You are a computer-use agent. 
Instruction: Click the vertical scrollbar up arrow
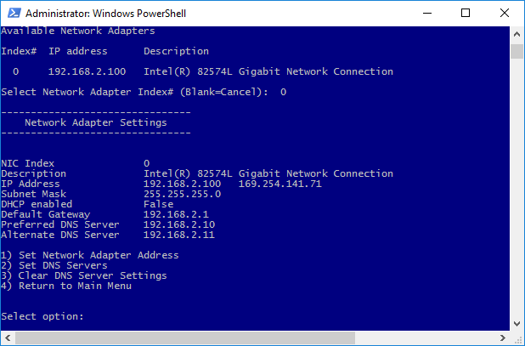coord(517,34)
